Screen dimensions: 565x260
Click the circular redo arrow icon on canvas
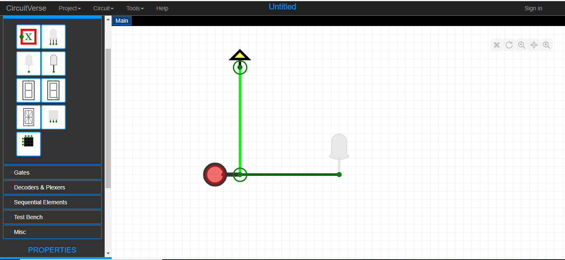509,45
